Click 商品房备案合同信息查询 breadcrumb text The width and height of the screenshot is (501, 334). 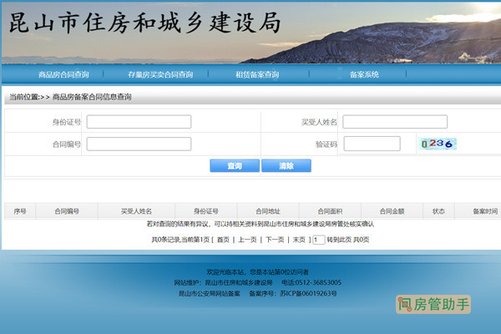(92, 97)
